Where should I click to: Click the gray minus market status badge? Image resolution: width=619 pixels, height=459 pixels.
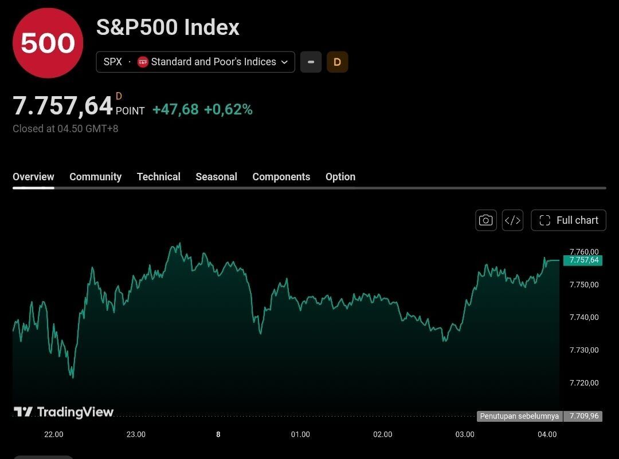pyautogui.click(x=311, y=62)
